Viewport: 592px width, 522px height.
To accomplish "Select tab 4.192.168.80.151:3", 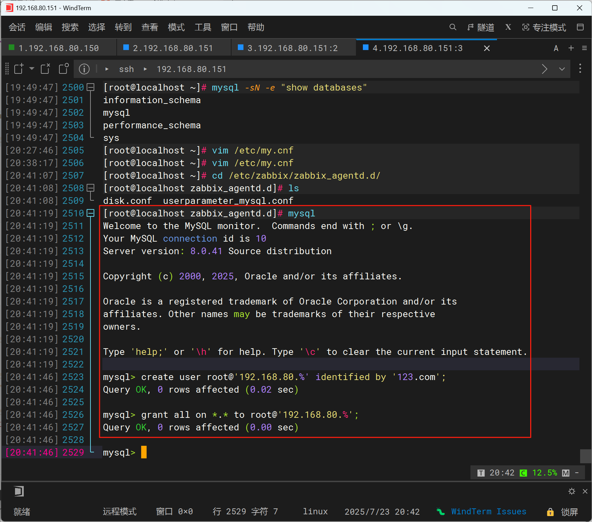I will tap(417, 48).
